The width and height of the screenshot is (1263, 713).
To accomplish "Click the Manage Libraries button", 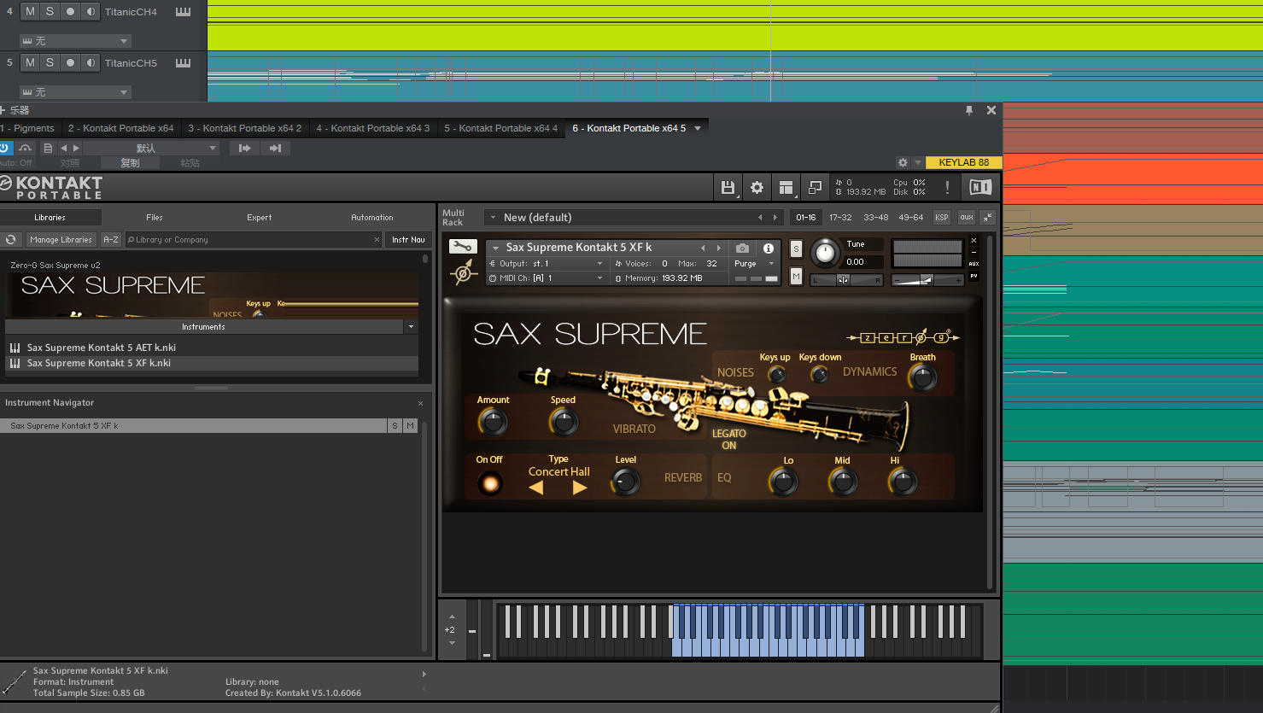I will pyautogui.click(x=61, y=240).
